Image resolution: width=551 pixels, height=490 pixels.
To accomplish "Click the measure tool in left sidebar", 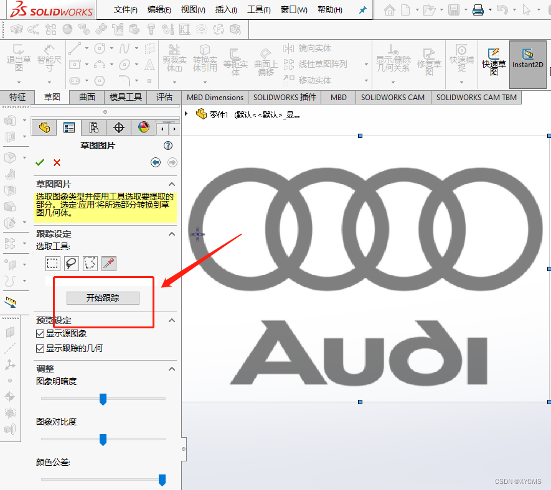I will [x=10, y=303].
